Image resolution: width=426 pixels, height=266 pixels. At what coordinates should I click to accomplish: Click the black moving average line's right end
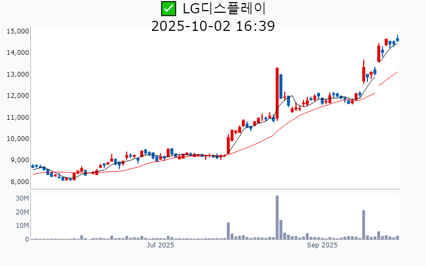[397, 44]
